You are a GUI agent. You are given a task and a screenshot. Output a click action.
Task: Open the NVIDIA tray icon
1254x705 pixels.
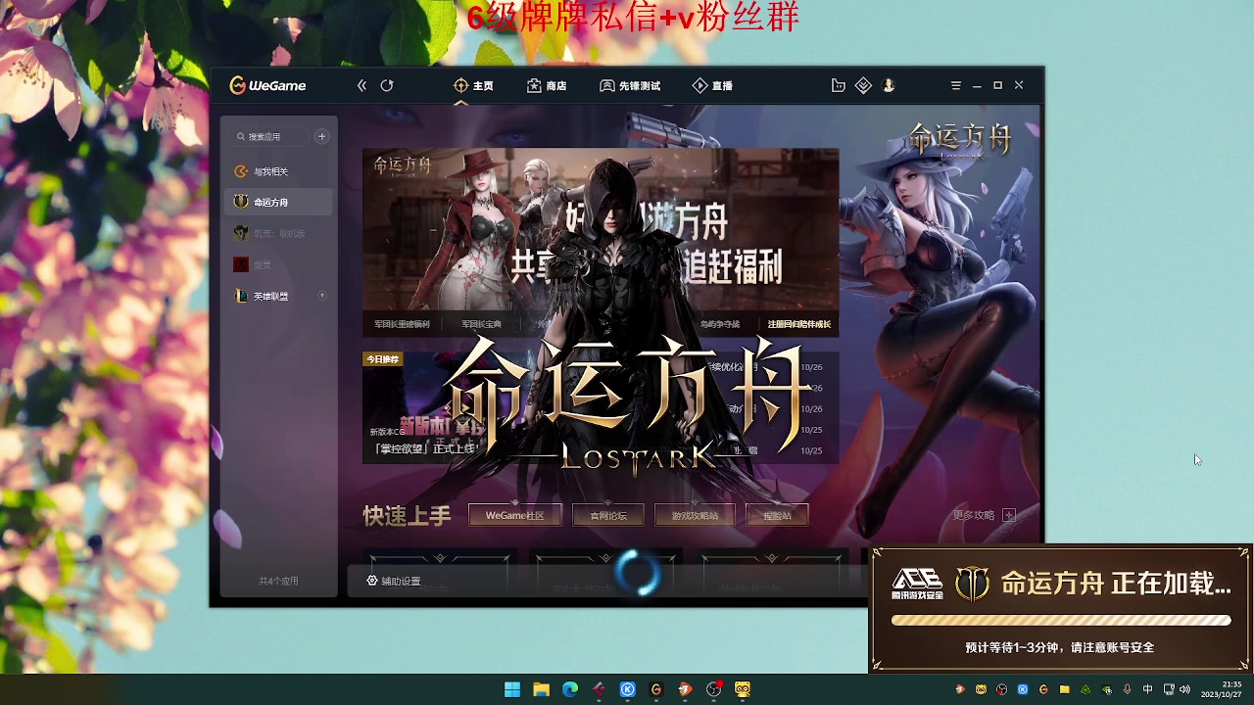click(x=1107, y=689)
